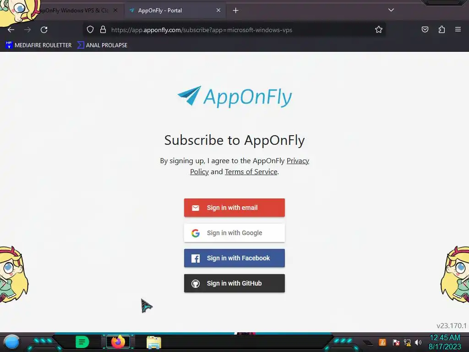Open File Explorer from taskbar
Viewport: 469px width, 352px height.
click(154, 342)
